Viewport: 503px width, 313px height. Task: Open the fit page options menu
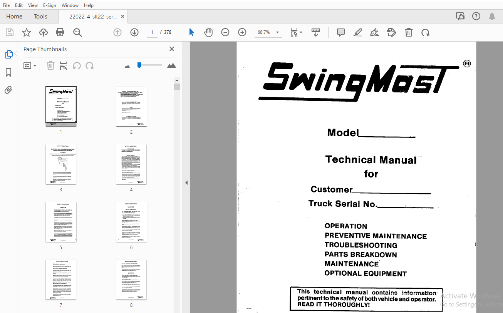296,32
